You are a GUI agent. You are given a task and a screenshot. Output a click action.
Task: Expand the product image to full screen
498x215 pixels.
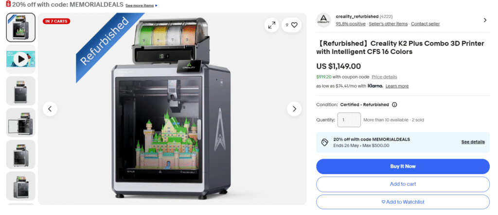(x=271, y=25)
